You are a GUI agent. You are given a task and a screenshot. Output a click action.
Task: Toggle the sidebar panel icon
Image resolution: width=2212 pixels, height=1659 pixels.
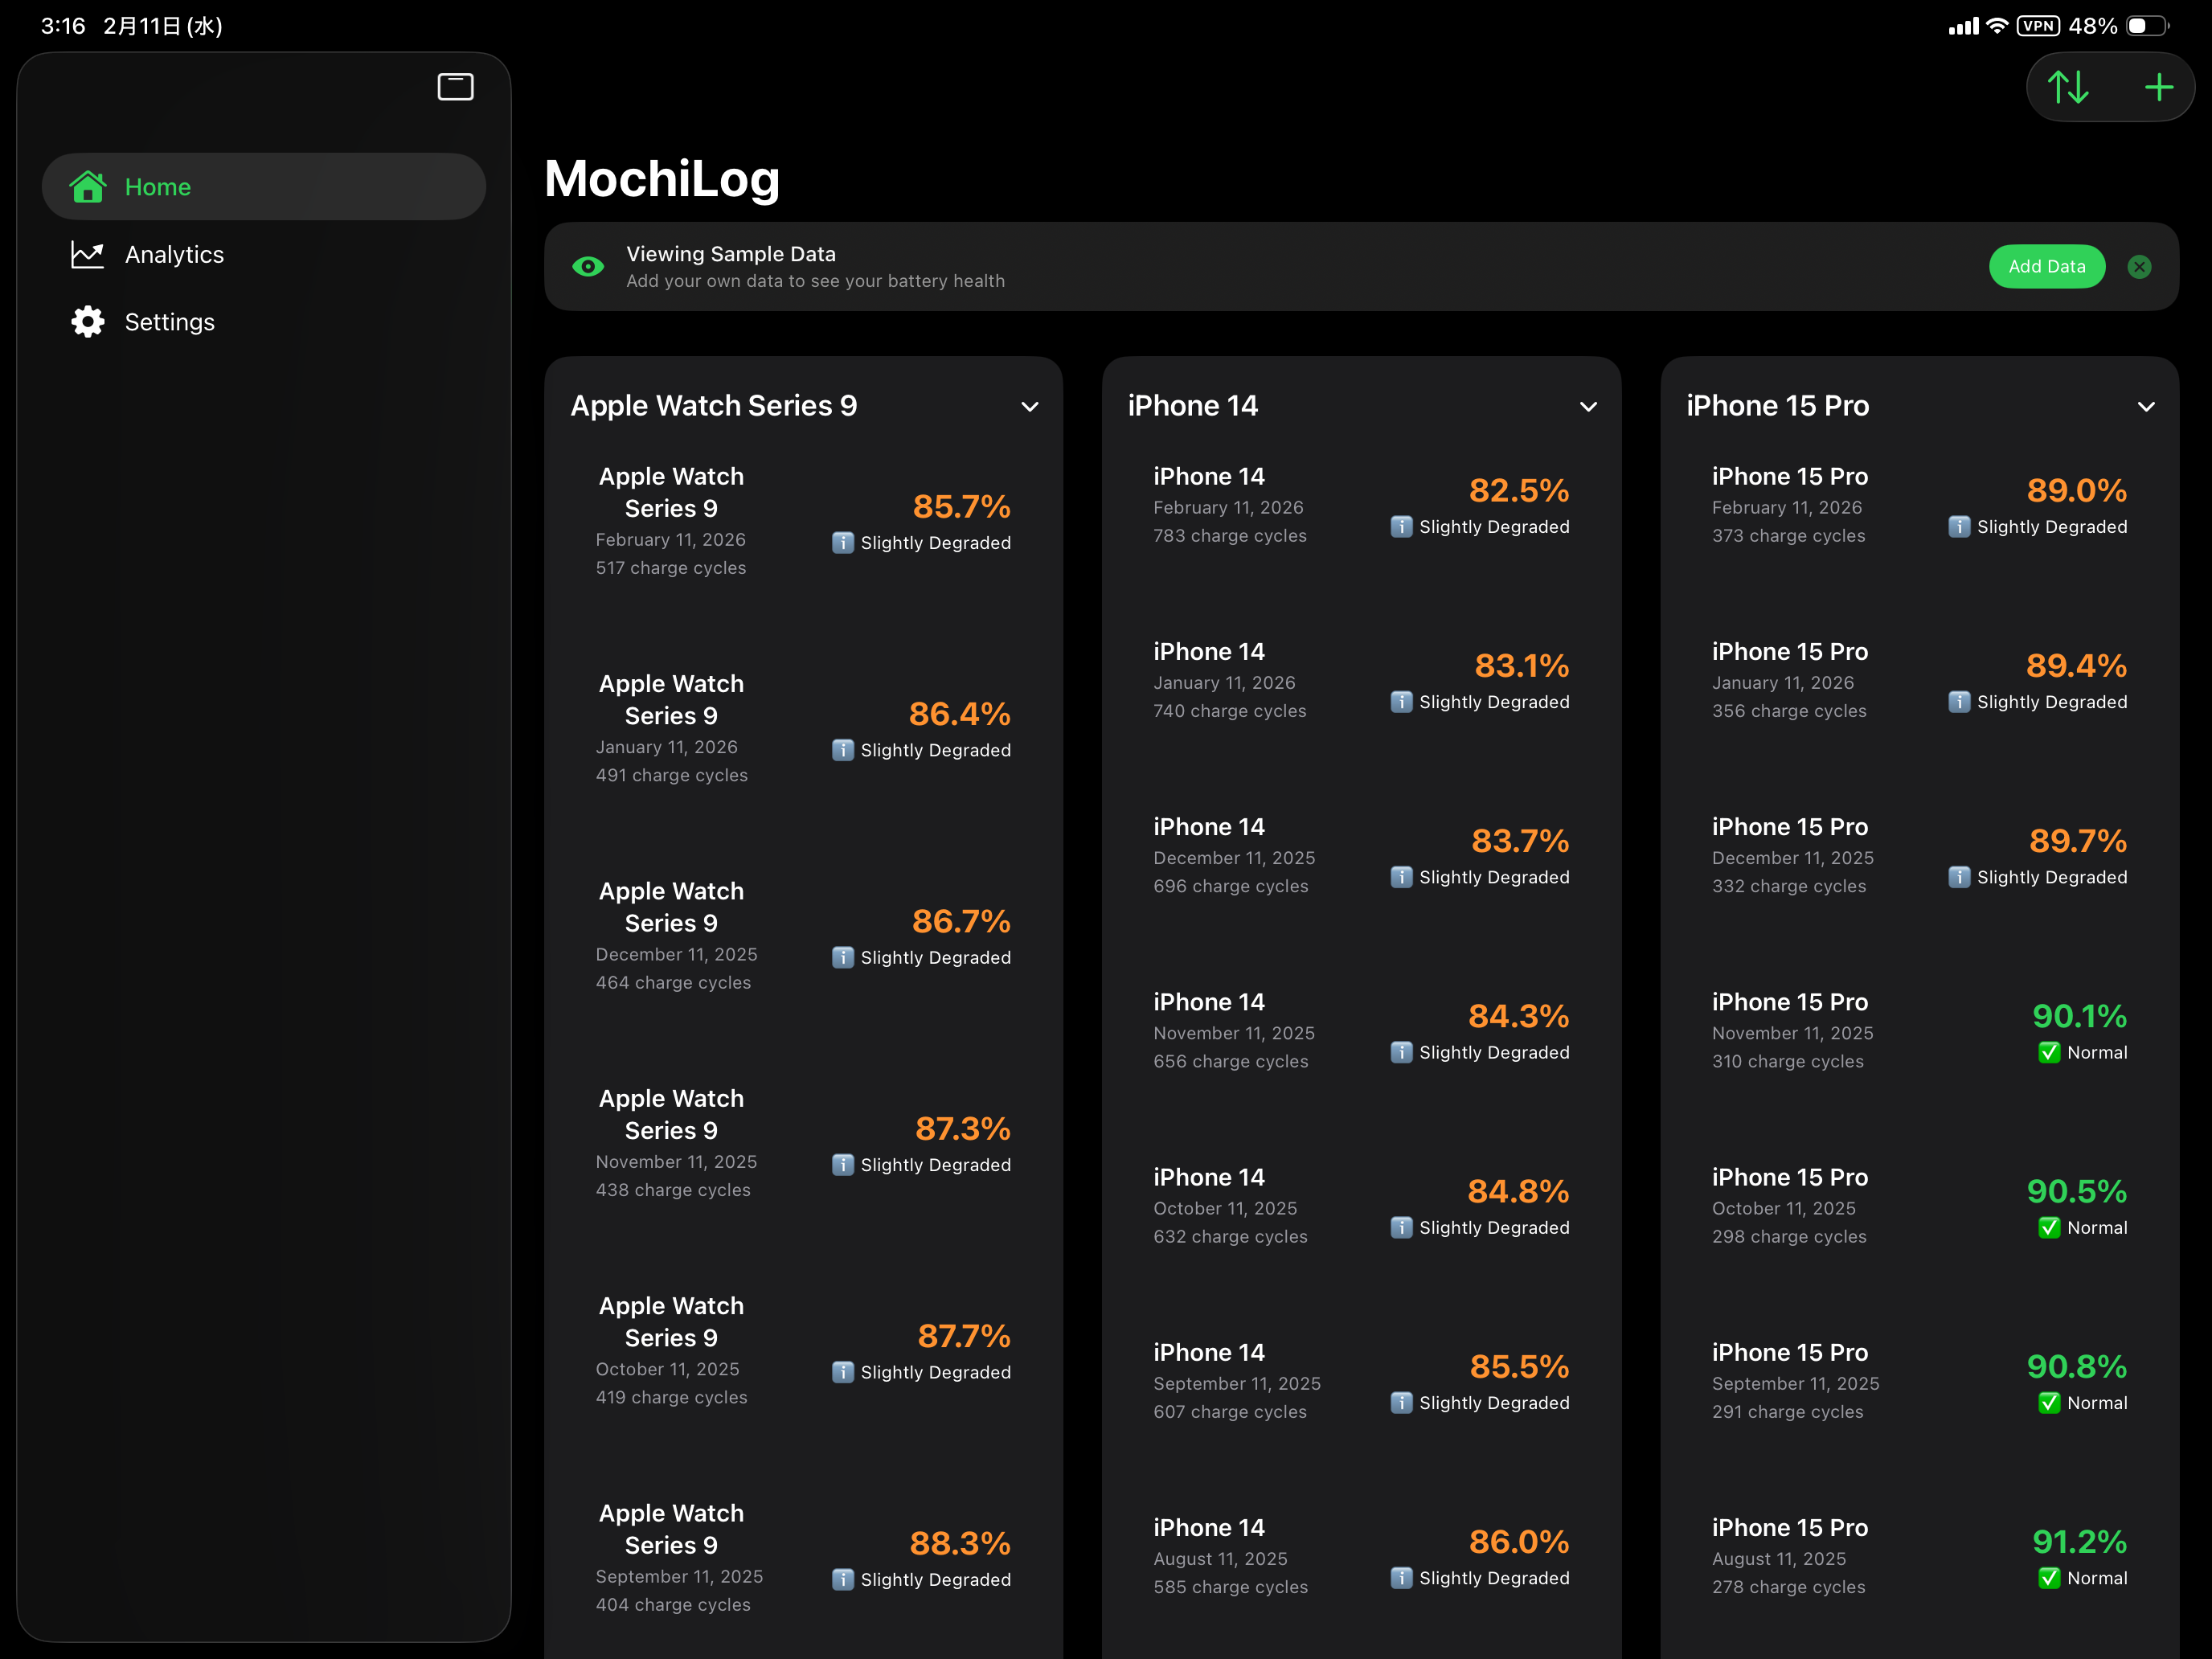(455, 87)
